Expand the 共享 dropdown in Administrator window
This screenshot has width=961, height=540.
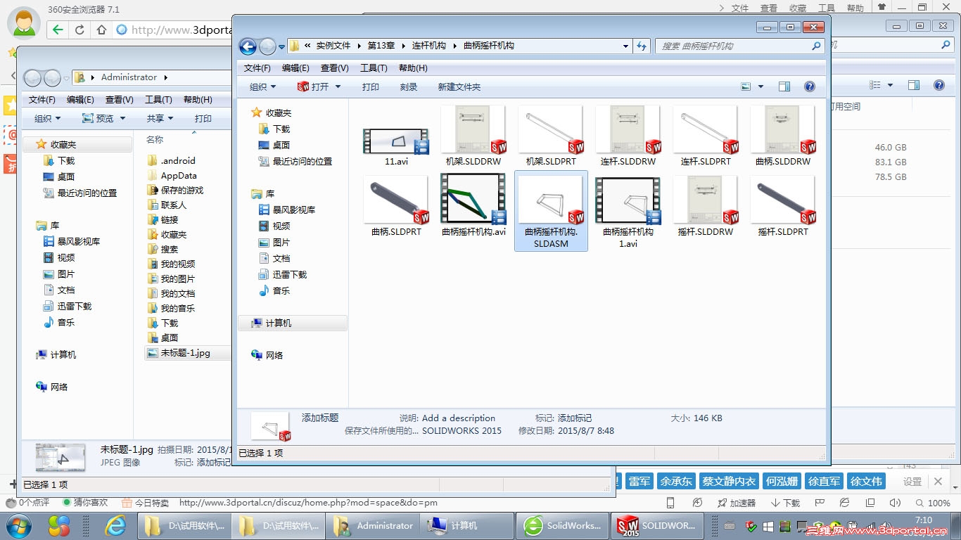pos(160,118)
